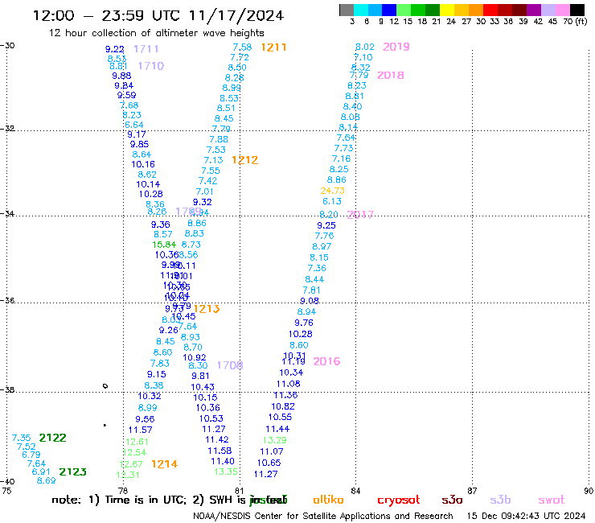Viewport: 595px width, 523px height.
Task: Click the 9.22 reading near the top
Action: click(x=115, y=49)
